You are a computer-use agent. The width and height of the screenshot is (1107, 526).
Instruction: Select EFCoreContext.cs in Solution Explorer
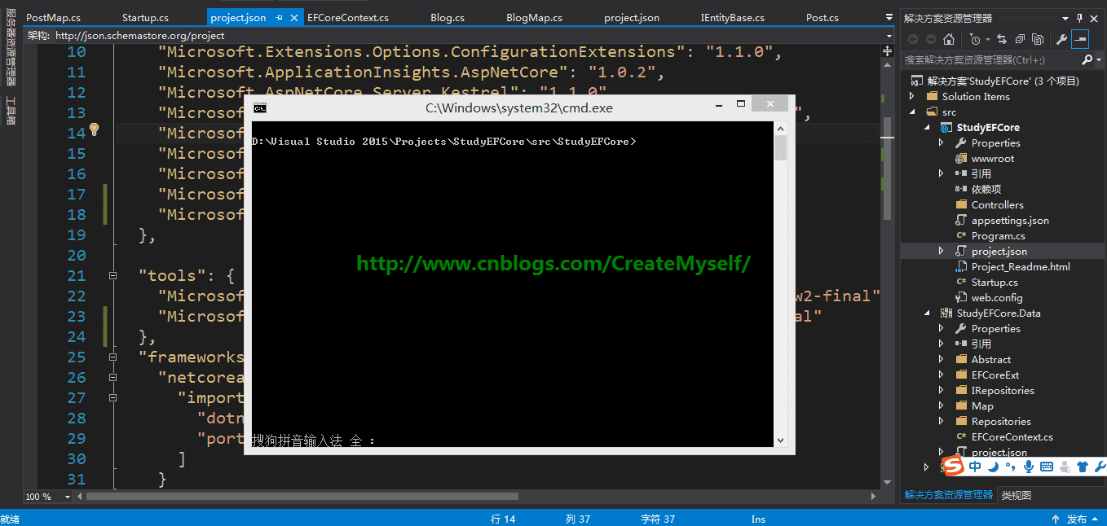pyautogui.click(x=1012, y=436)
